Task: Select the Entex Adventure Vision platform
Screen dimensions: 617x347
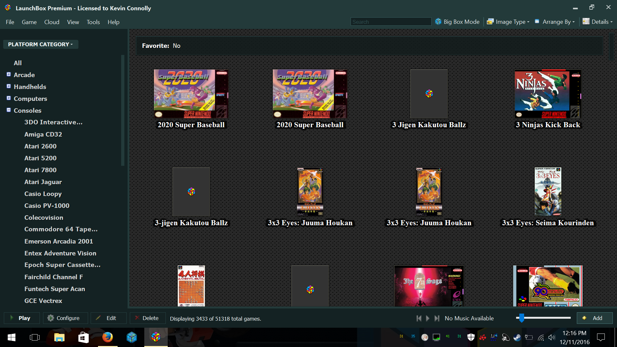Action: [60, 253]
